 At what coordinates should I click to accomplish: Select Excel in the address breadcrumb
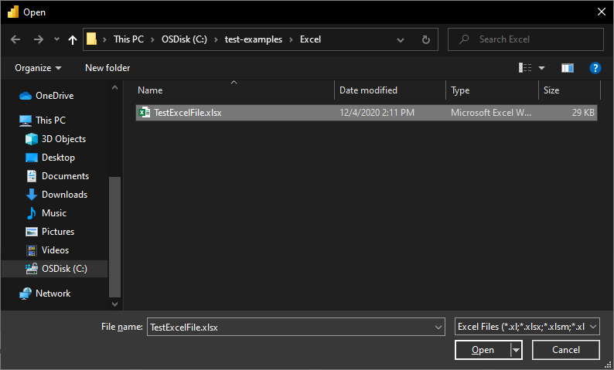[311, 39]
